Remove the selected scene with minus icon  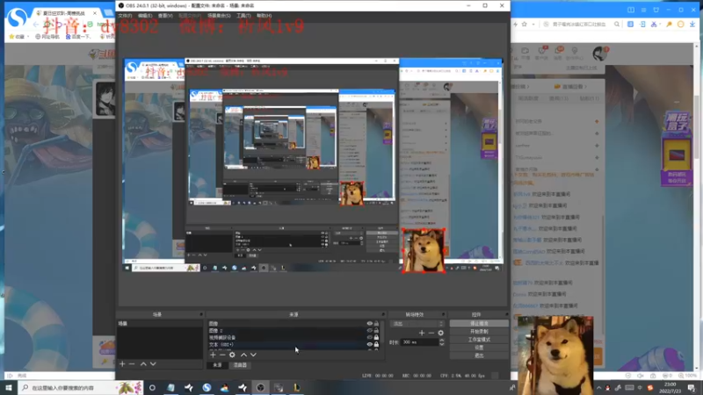tap(132, 364)
